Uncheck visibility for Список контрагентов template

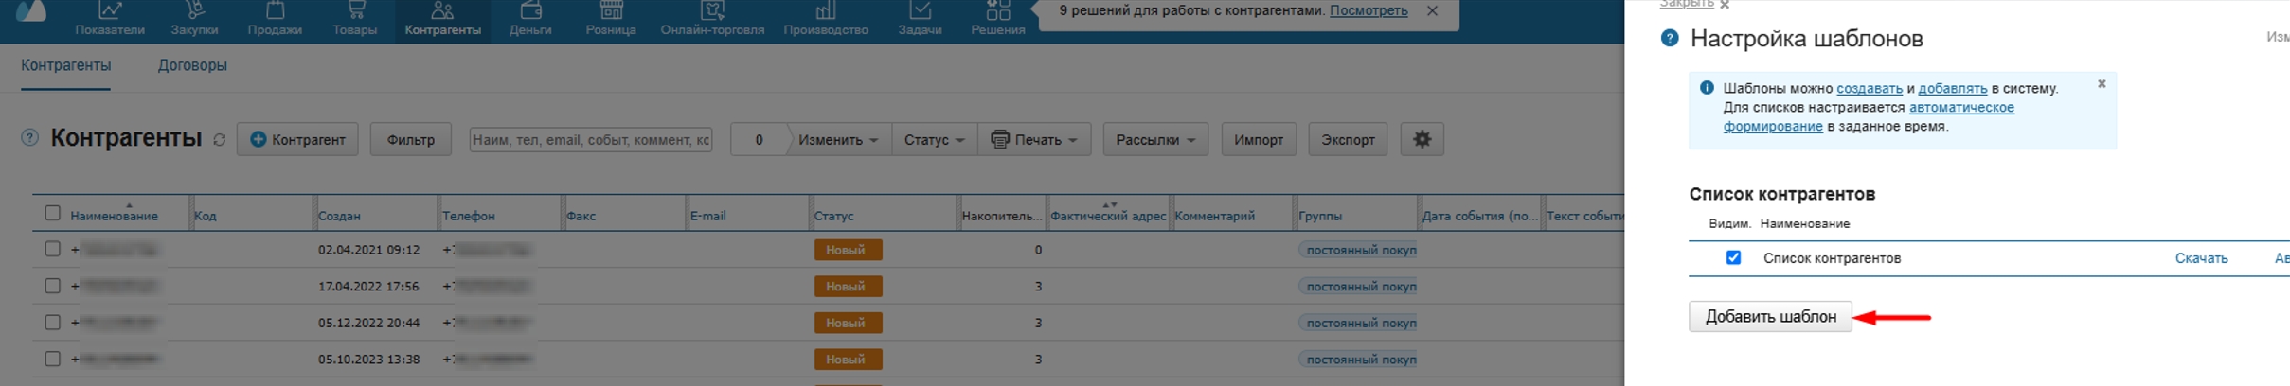1733,258
